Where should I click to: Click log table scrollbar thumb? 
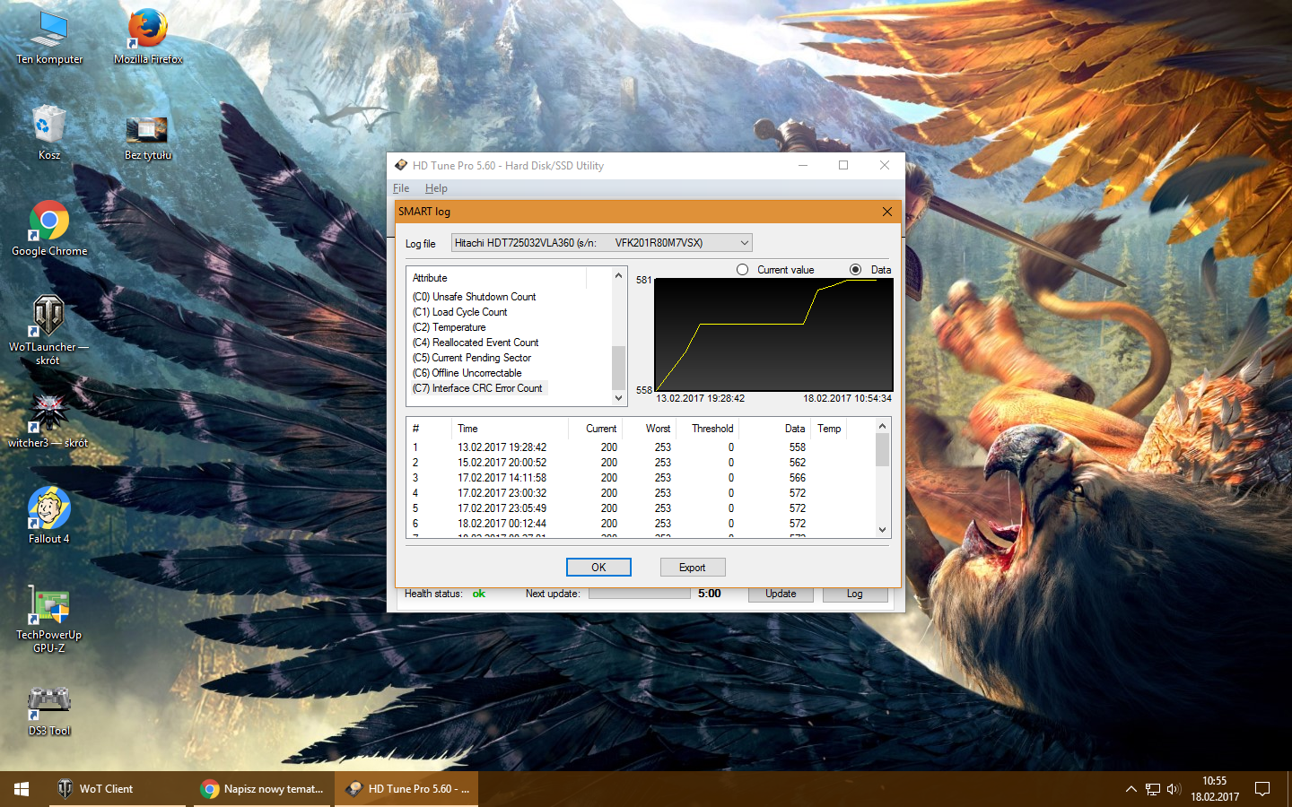click(882, 450)
